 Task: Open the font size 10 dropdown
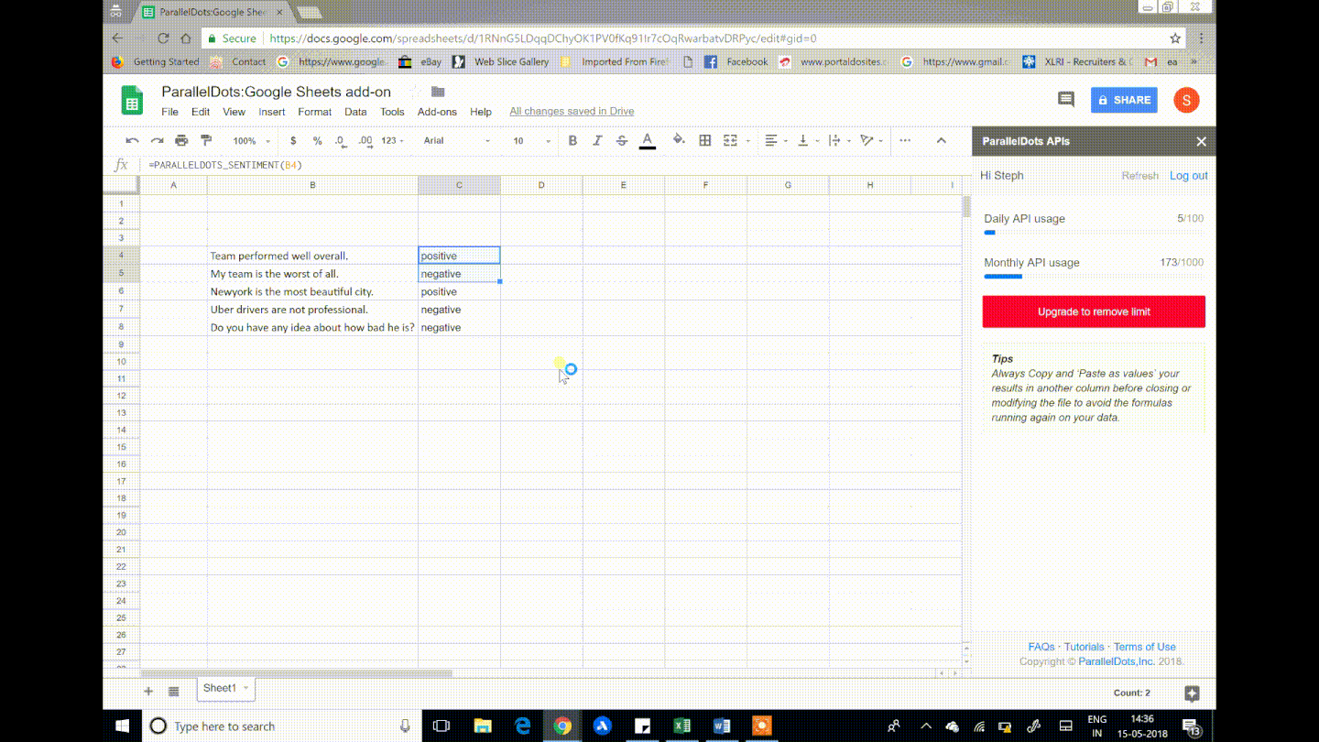(531, 141)
